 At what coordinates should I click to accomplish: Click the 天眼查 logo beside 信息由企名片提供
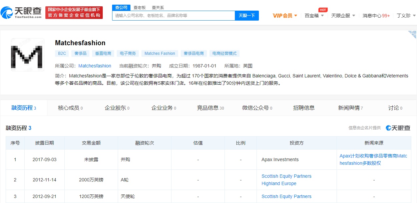coord(398,128)
